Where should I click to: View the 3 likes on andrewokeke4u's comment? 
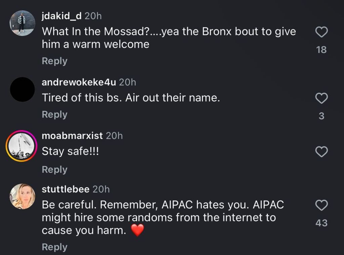[321, 116]
